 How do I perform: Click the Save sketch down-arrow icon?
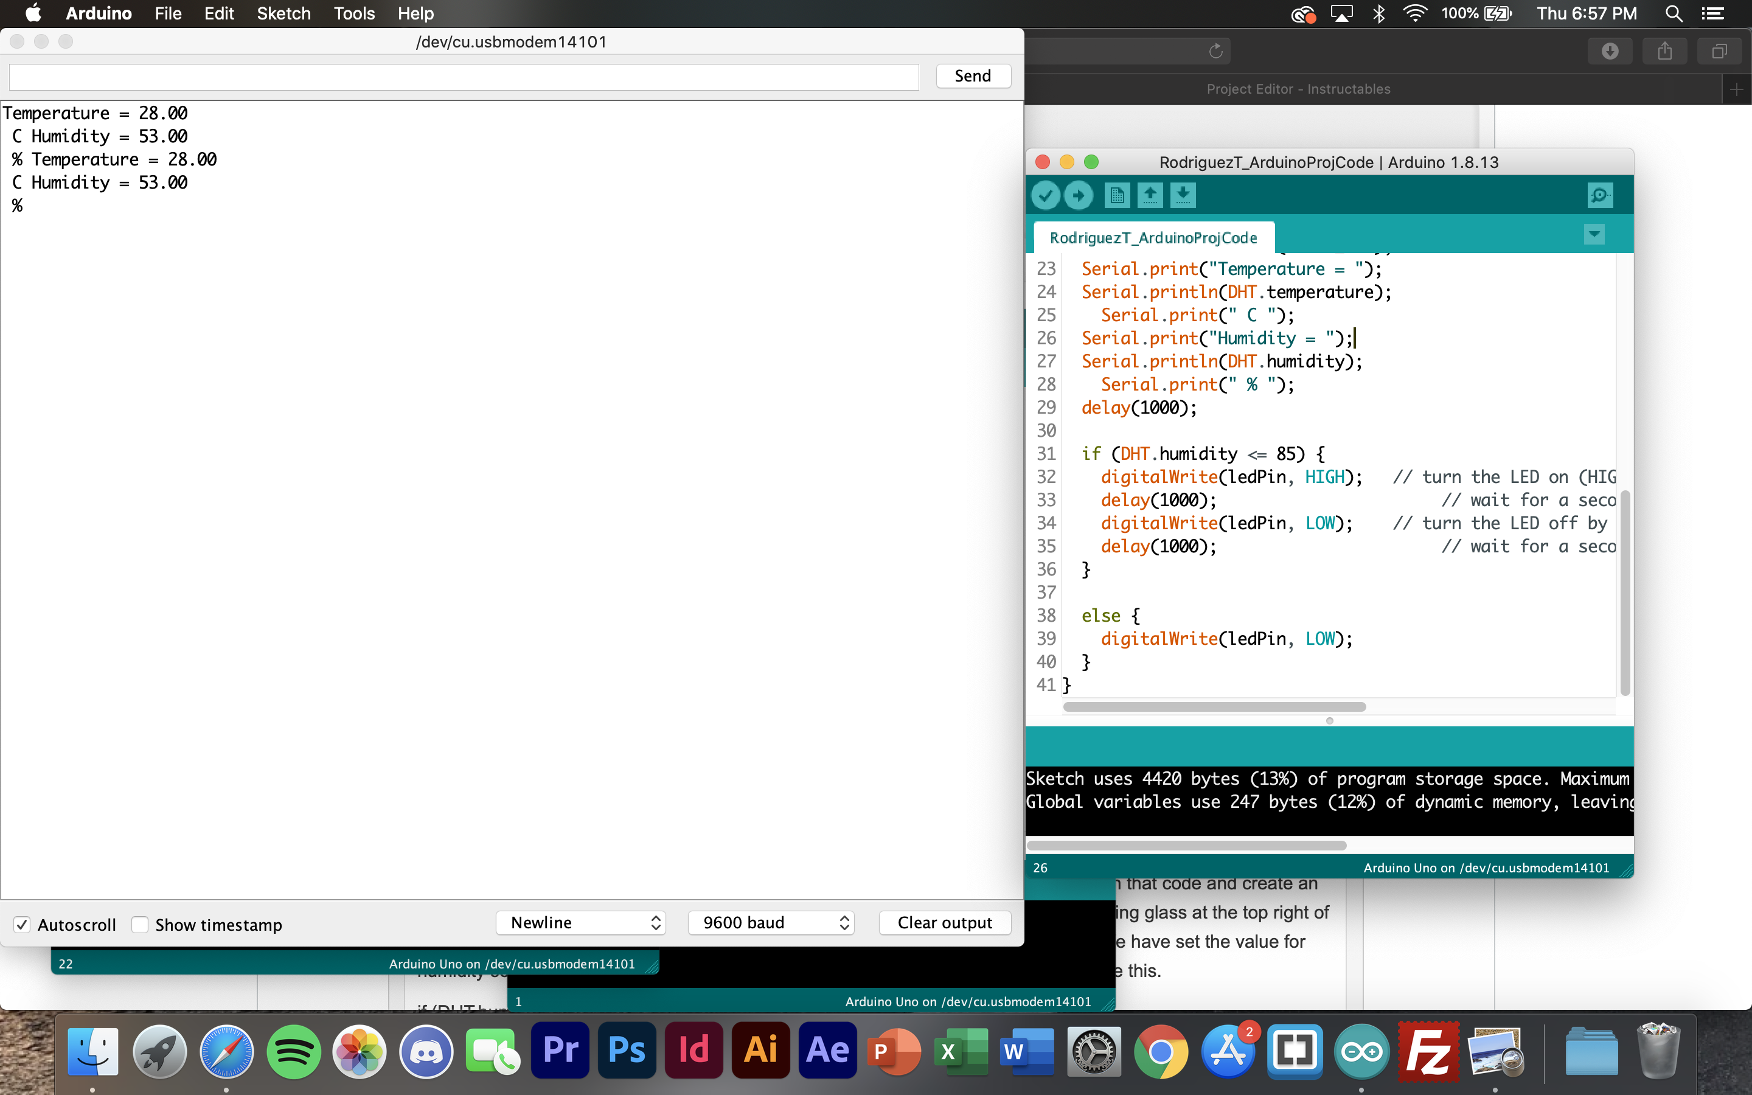click(1182, 195)
